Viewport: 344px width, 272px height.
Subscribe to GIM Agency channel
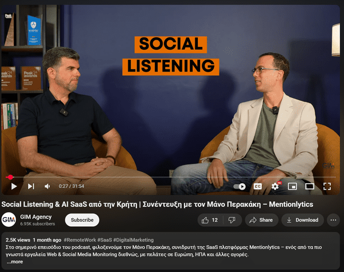82,220
